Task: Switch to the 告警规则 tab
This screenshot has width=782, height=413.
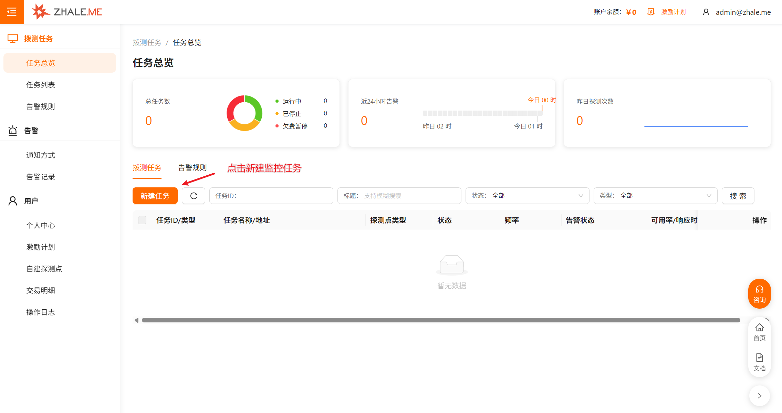Action: click(x=192, y=168)
